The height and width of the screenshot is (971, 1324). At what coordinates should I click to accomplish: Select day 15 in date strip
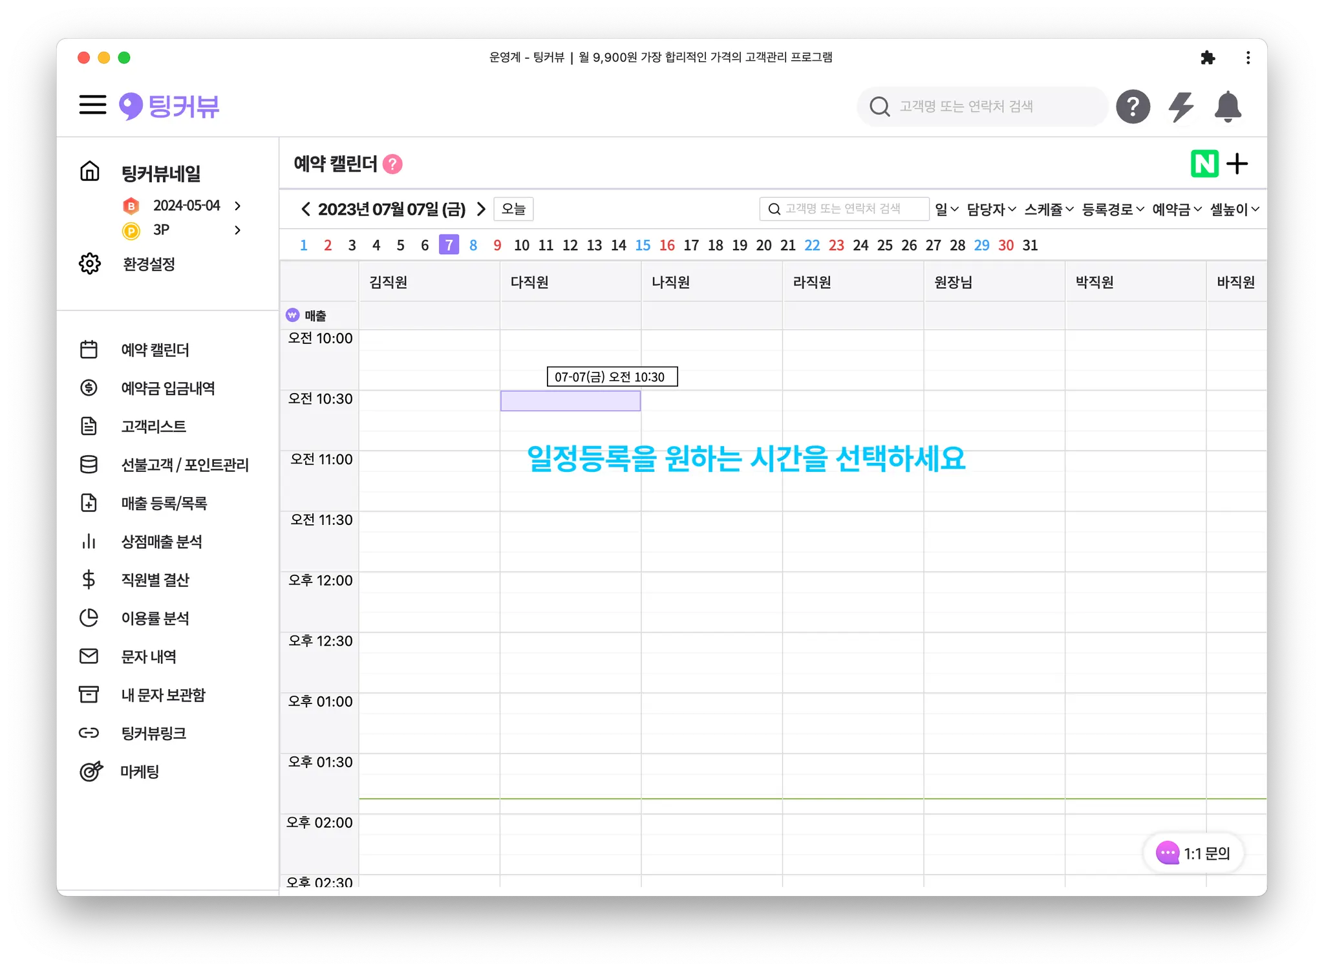[x=643, y=246]
